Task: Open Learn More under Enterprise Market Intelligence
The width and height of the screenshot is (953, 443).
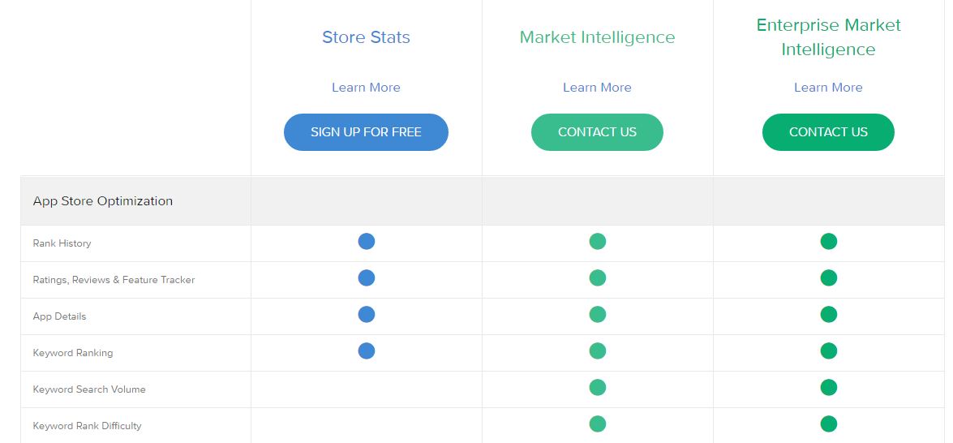Action: click(828, 88)
